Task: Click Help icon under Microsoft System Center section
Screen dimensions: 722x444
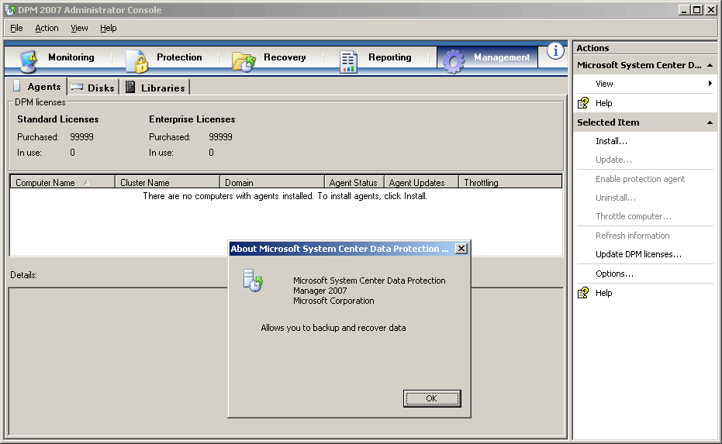Action: pyautogui.click(x=583, y=103)
